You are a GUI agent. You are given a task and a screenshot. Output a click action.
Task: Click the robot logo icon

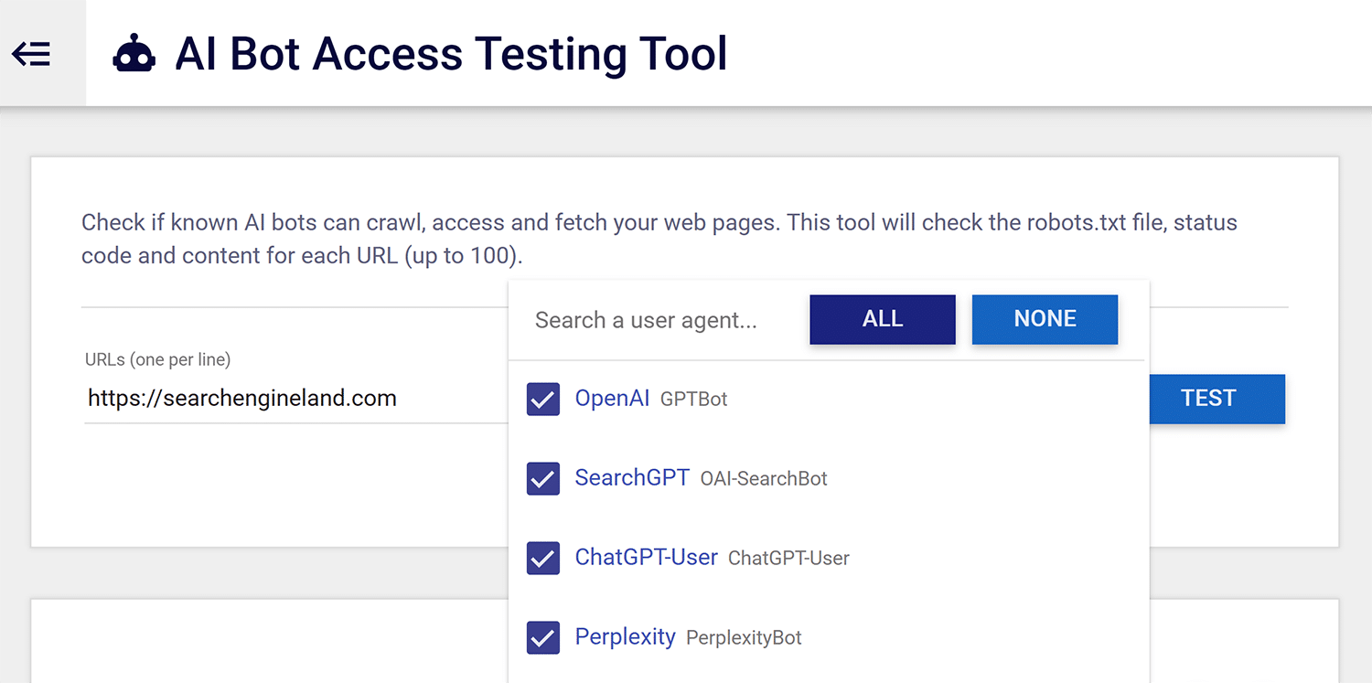[x=134, y=54]
